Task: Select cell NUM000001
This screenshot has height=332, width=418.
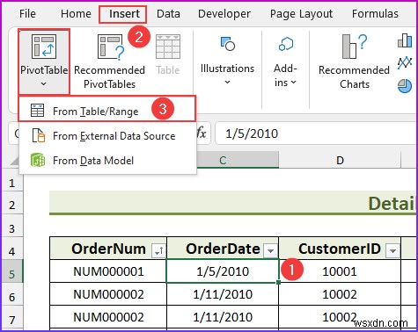Action: [108, 271]
